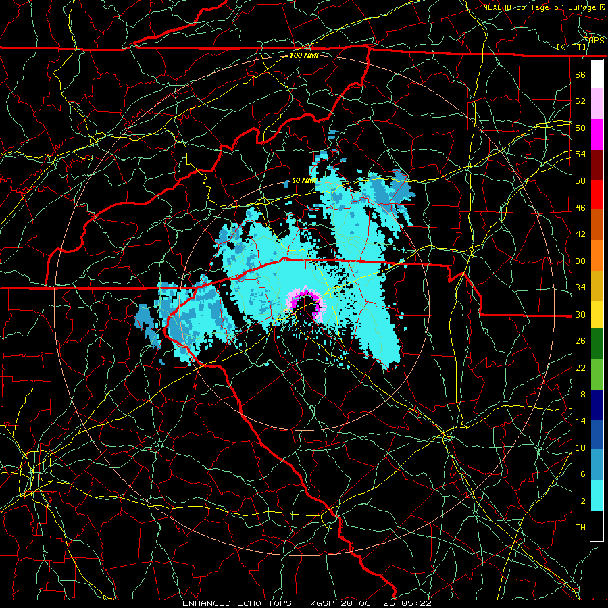Click the legend value "38"

[x=580, y=261]
